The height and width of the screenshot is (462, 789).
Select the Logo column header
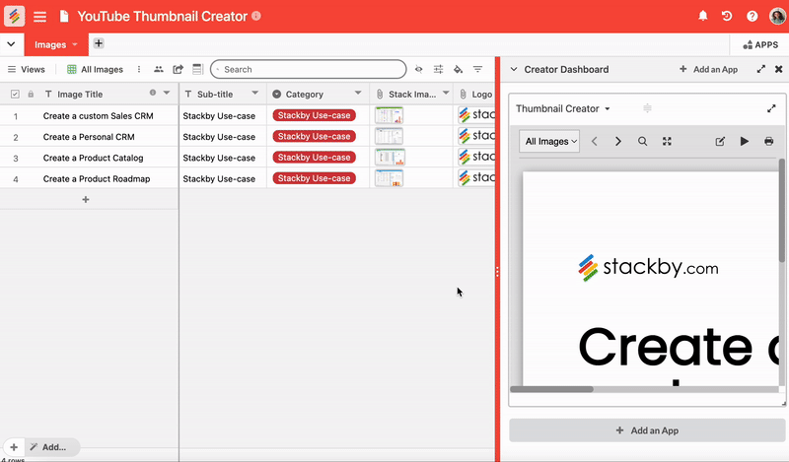pos(474,94)
